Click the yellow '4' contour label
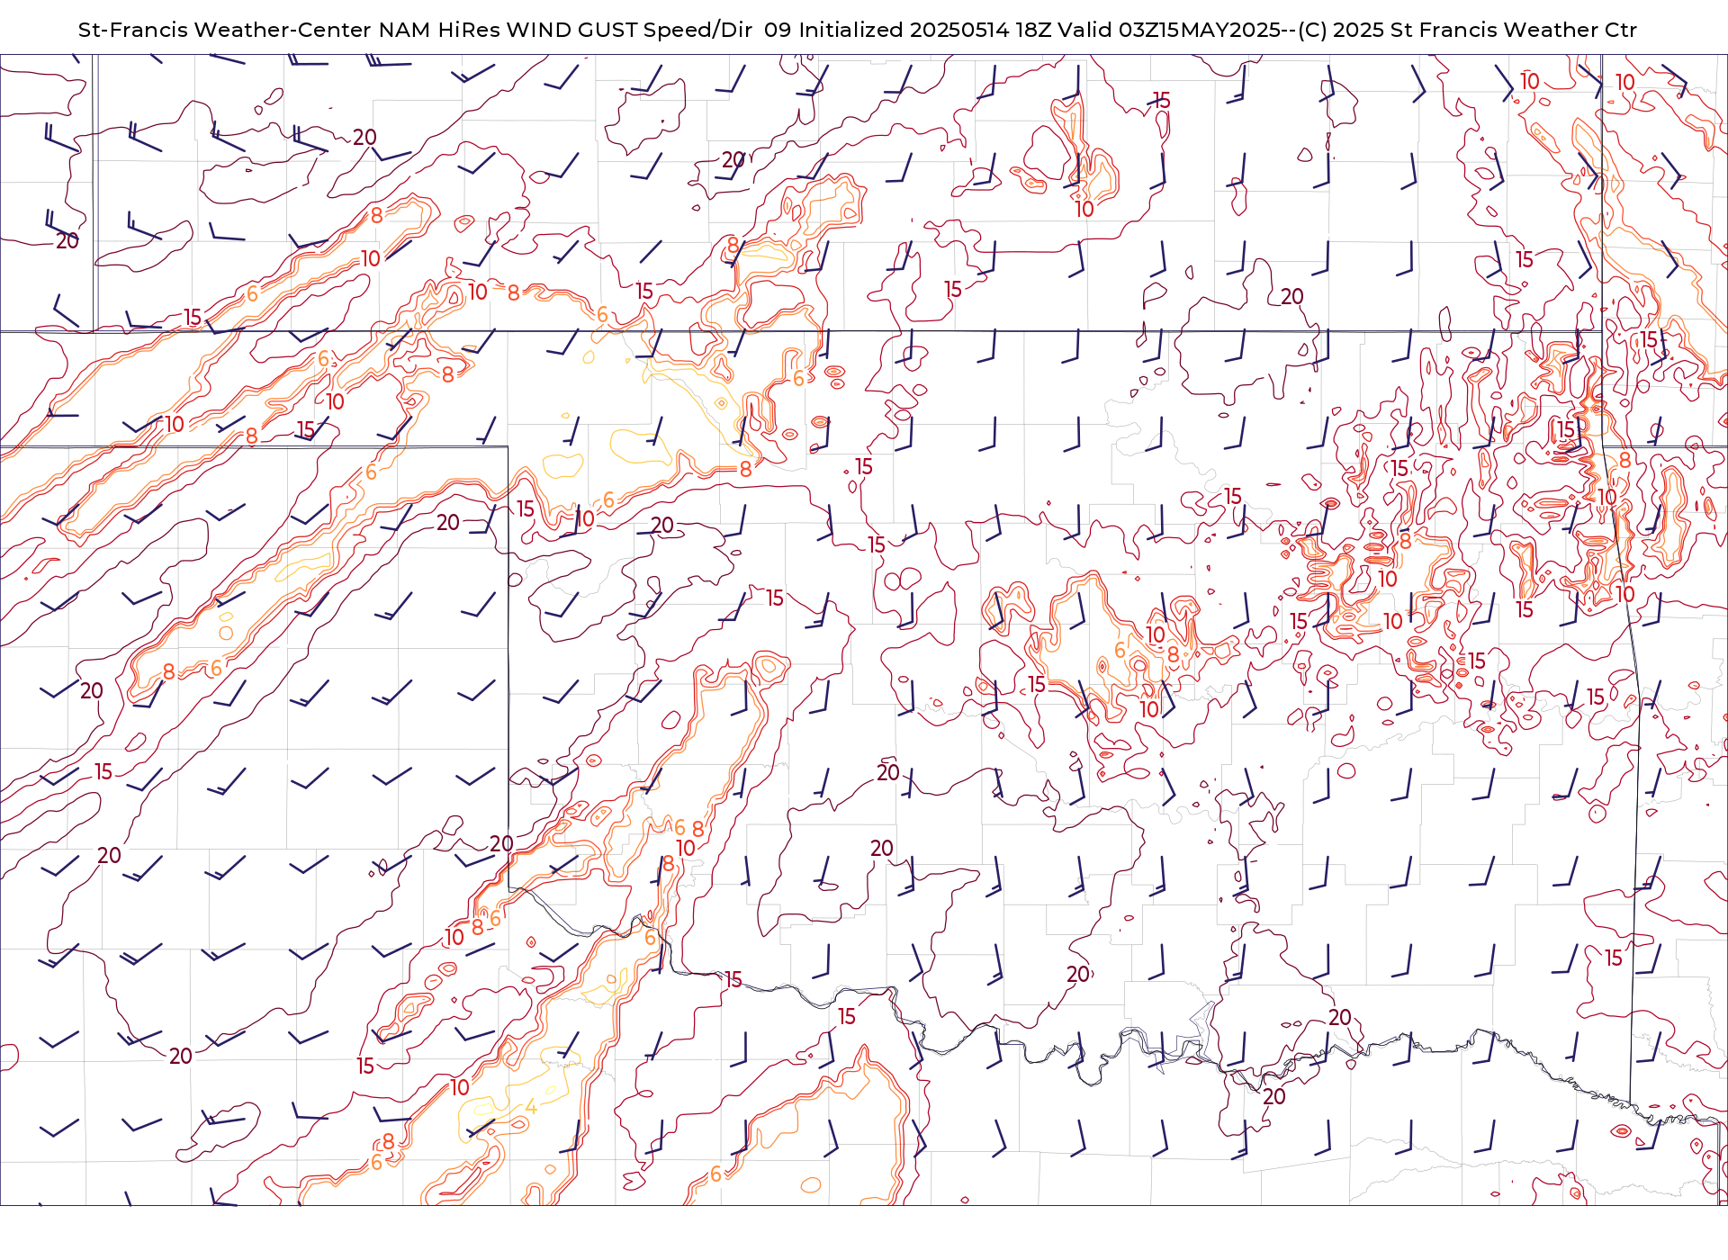 [531, 1107]
